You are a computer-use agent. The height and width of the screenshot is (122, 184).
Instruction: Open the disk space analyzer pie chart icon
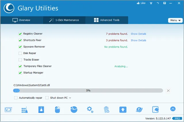click(74, 109)
